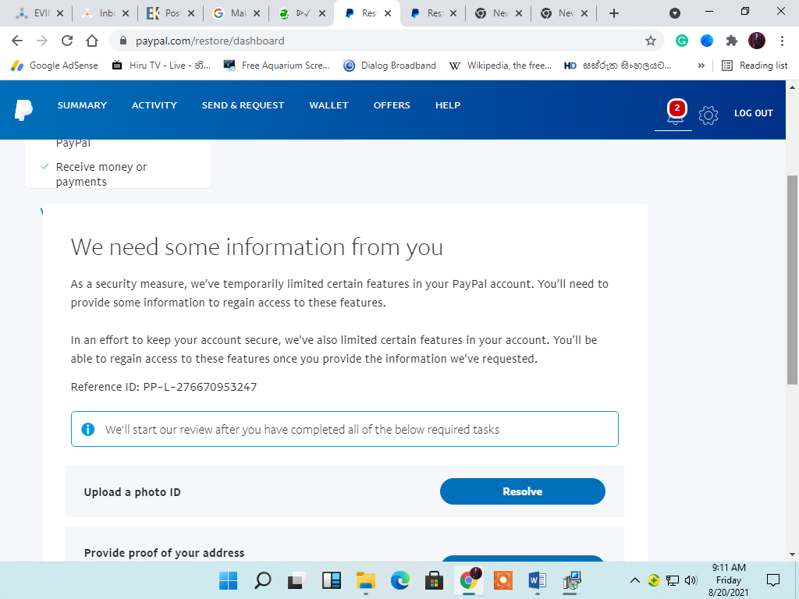Screen dimensions: 799x599
Task: Open the Reading list
Action: (x=755, y=66)
